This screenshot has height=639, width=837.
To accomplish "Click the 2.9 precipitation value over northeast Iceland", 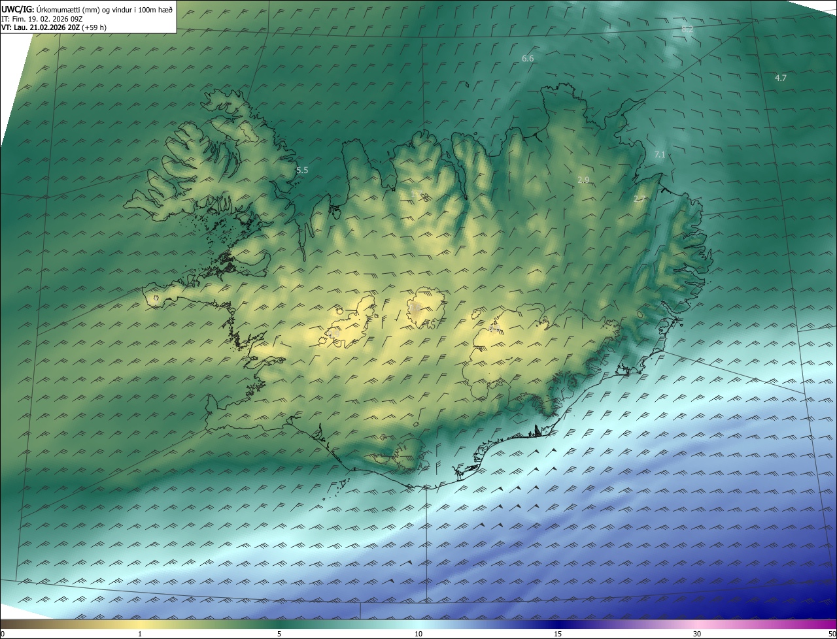I will click(584, 179).
